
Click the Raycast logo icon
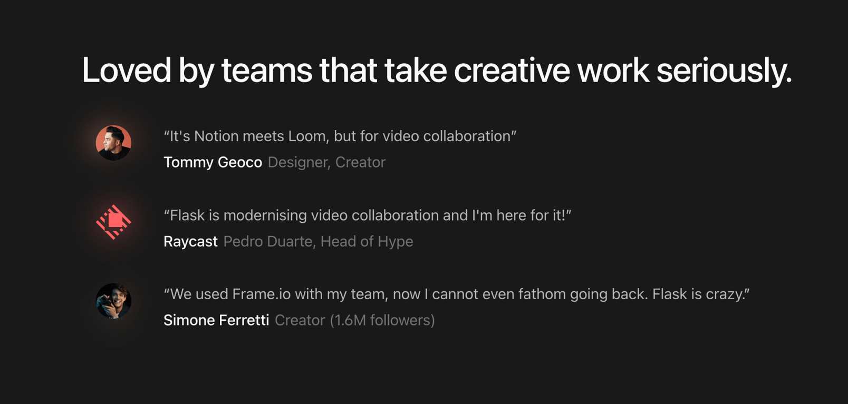(x=113, y=222)
